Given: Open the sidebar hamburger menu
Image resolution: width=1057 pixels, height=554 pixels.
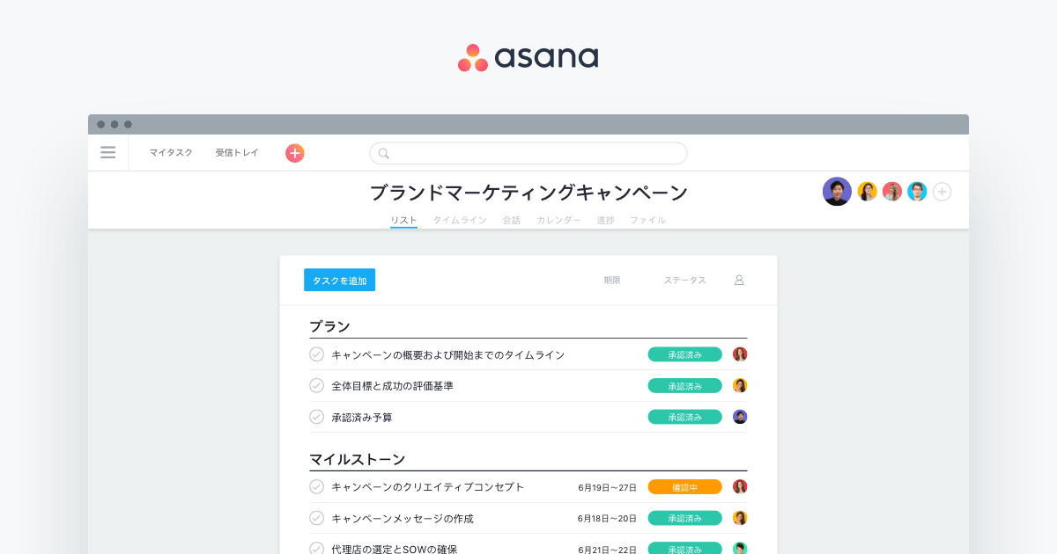Looking at the screenshot, I should coord(107,152).
